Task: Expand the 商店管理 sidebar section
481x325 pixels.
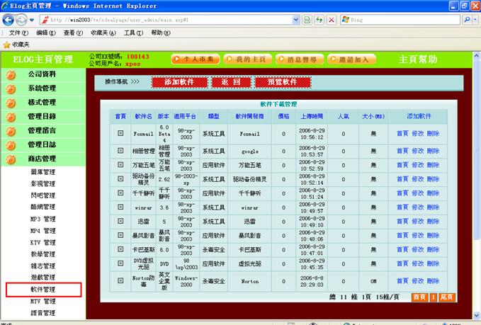Action: coord(42,159)
